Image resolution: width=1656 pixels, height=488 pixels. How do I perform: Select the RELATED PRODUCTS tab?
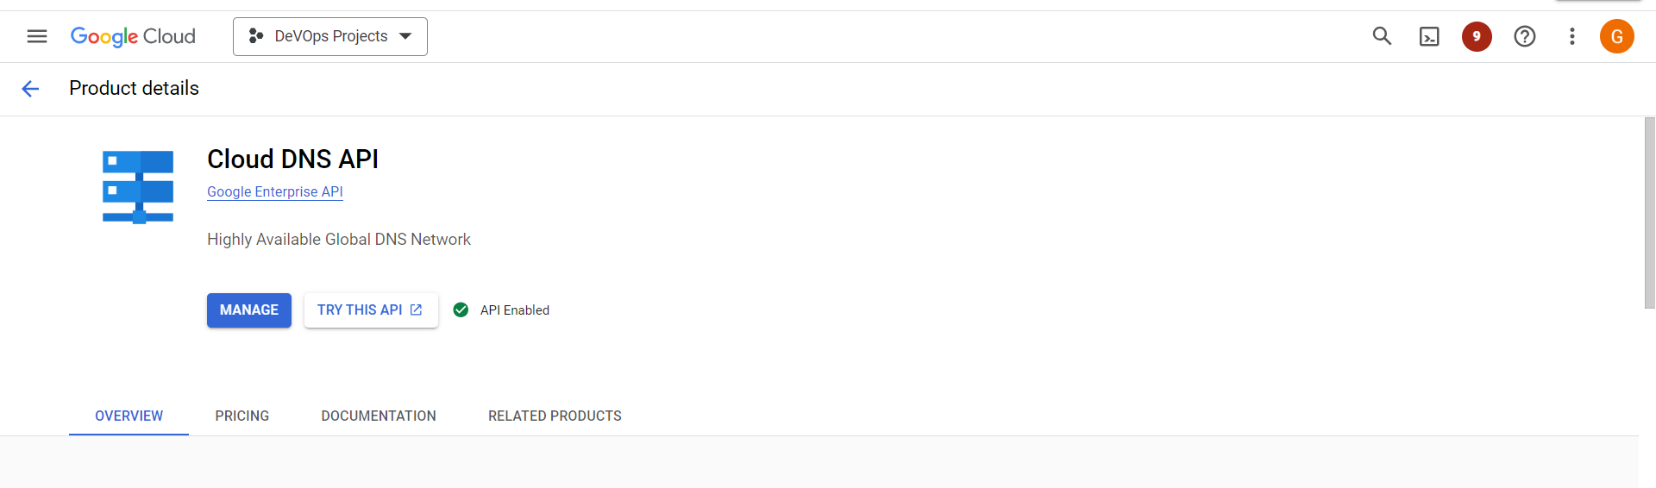click(555, 416)
